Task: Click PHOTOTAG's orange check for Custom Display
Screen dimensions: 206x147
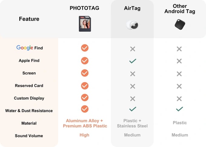Action: coord(85,98)
